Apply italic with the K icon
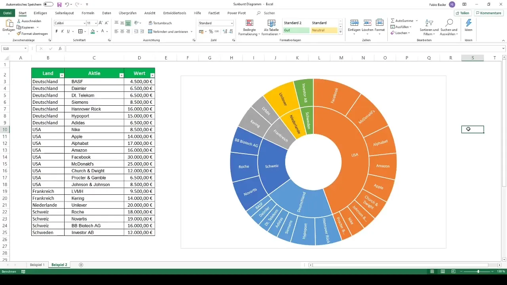The width and height of the screenshot is (507, 285). coord(62,31)
